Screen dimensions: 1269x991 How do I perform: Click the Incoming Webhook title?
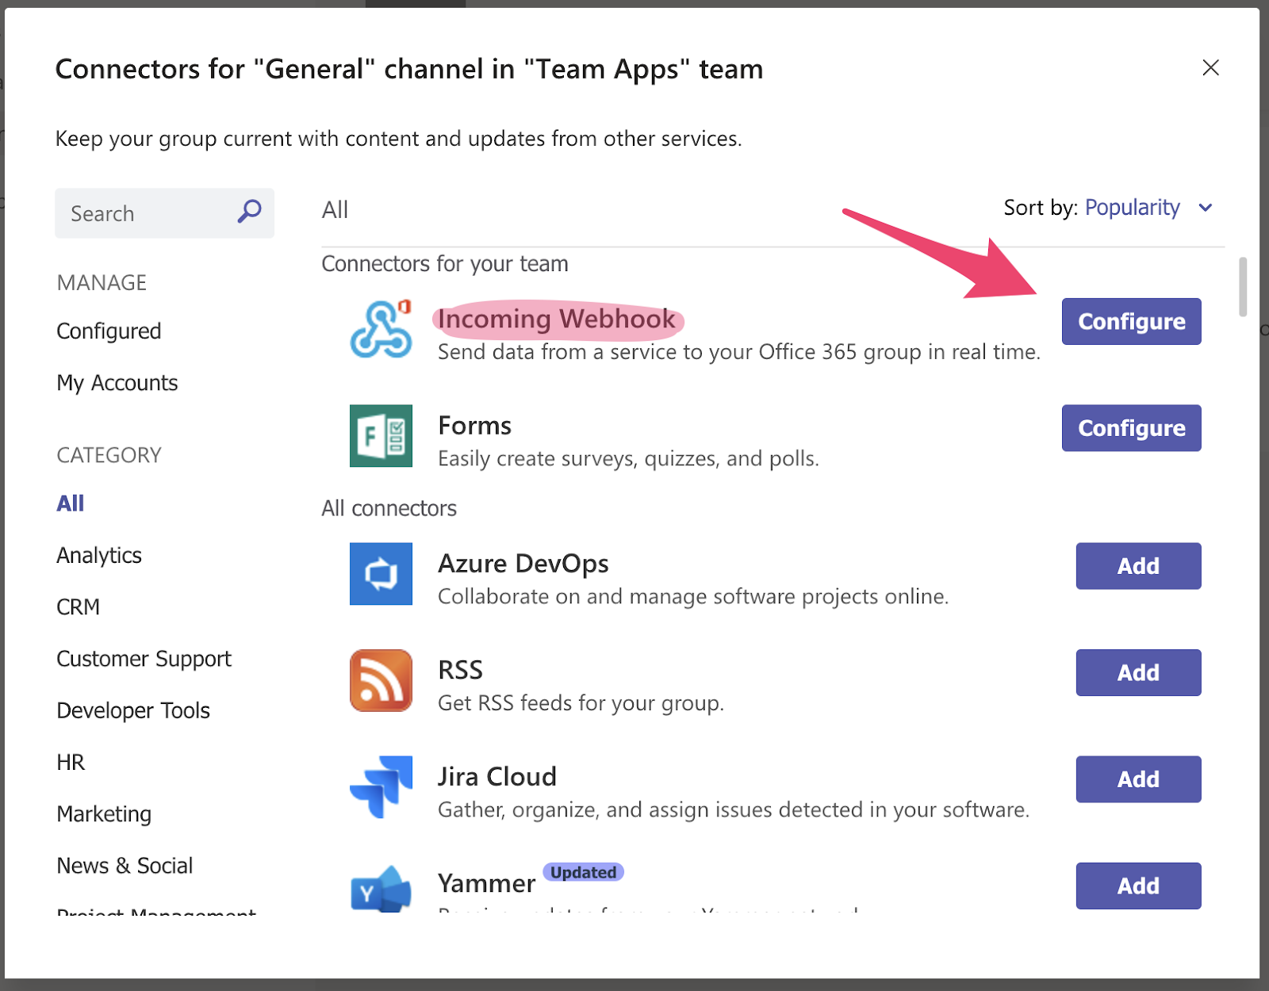[557, 319]
